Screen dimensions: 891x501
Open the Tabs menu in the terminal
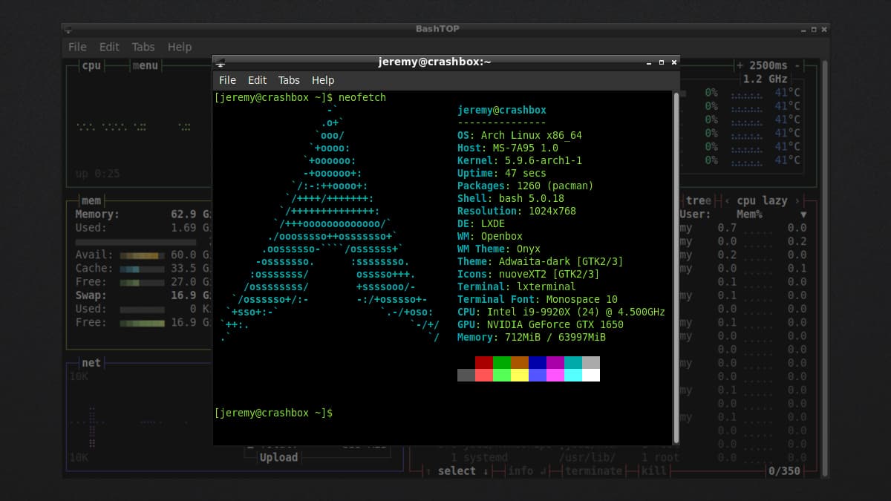[289, 80]
